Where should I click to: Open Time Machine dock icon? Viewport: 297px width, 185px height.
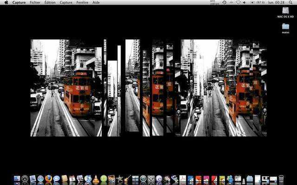[143, 179]
